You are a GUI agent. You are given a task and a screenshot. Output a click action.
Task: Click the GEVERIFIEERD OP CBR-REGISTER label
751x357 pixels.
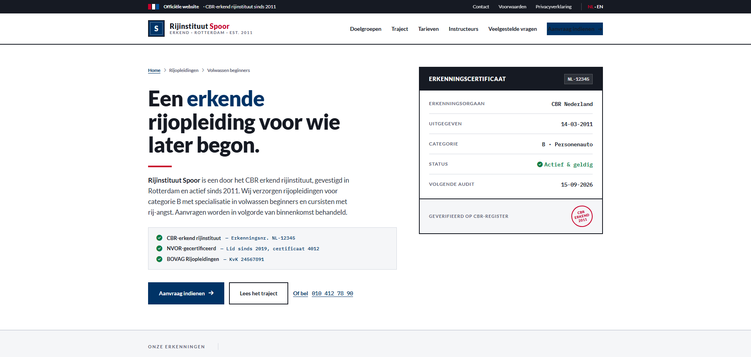[469, 216]
